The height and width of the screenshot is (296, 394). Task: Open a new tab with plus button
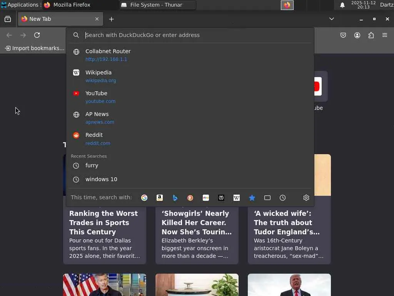(x=111, y=19)
